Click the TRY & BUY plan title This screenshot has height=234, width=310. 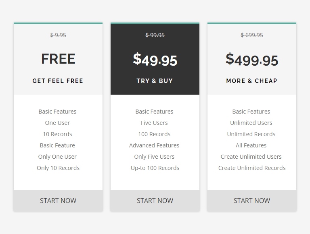[155, 81]
